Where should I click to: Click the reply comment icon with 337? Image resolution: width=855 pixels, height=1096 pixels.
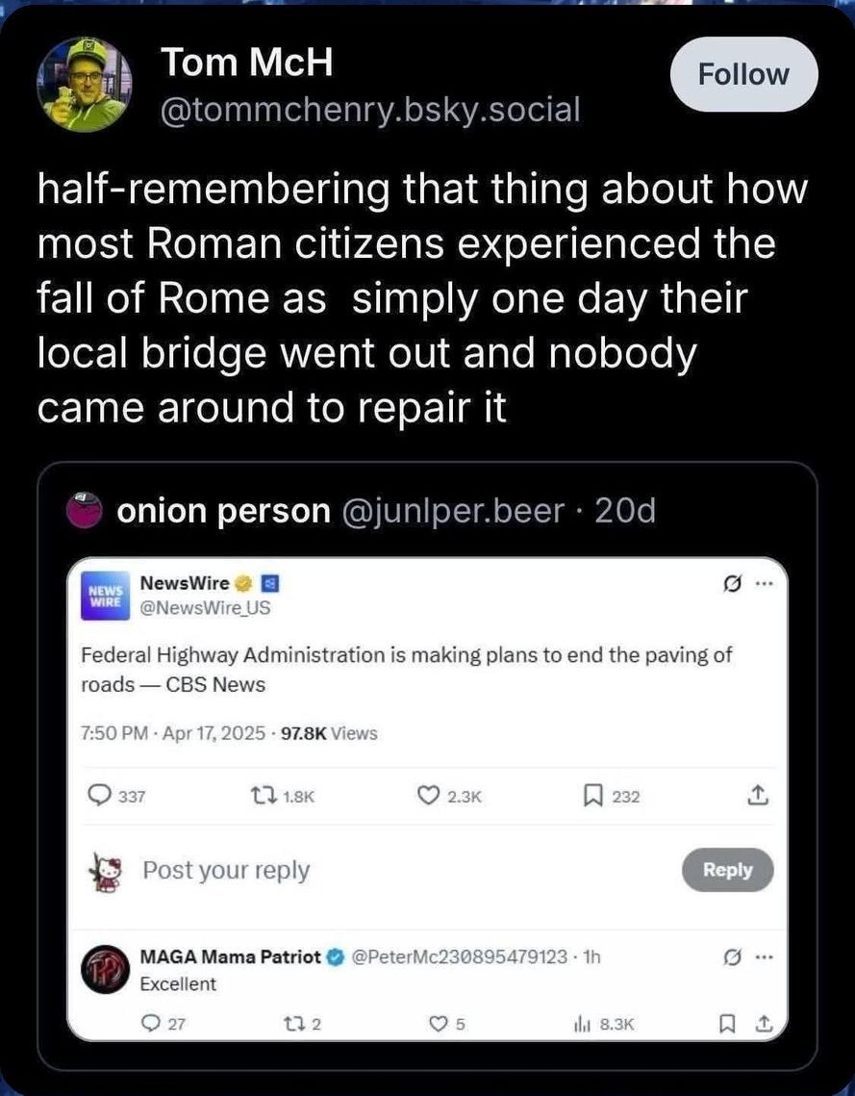(99, 796)
